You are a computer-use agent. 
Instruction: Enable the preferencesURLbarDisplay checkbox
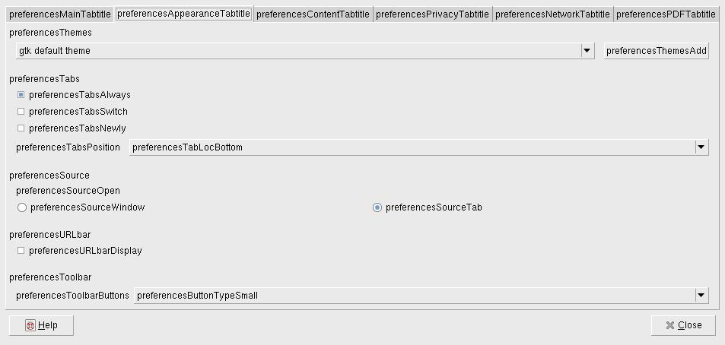(21, 251)
